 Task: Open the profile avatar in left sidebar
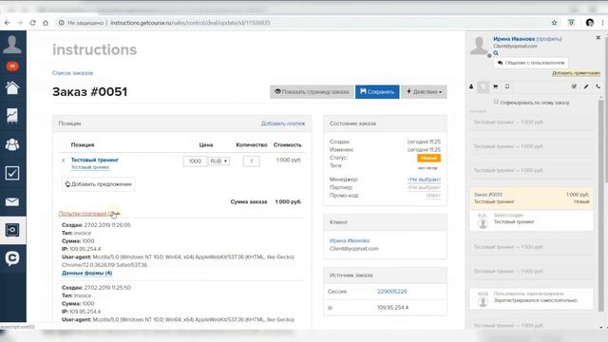coord(12,45)
